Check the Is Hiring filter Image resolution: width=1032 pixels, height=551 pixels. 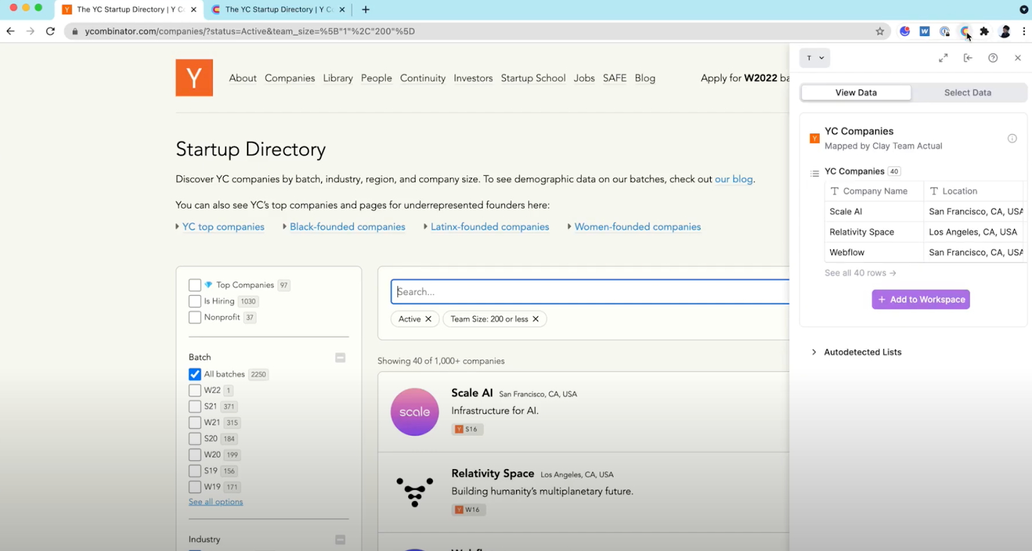pos(195,301)
